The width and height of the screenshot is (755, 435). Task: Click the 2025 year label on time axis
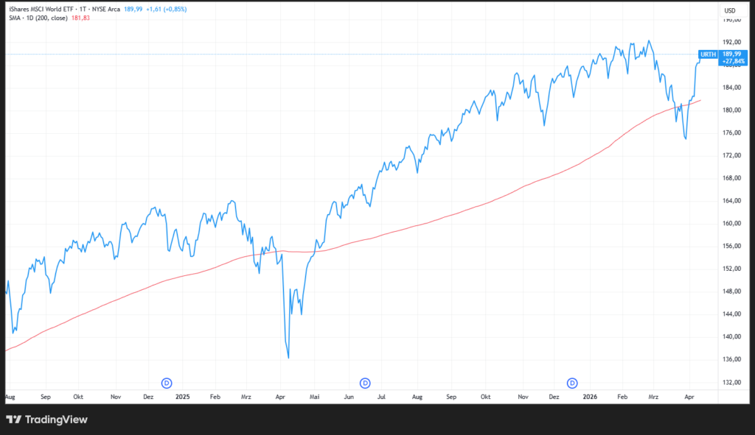(183, 397)
